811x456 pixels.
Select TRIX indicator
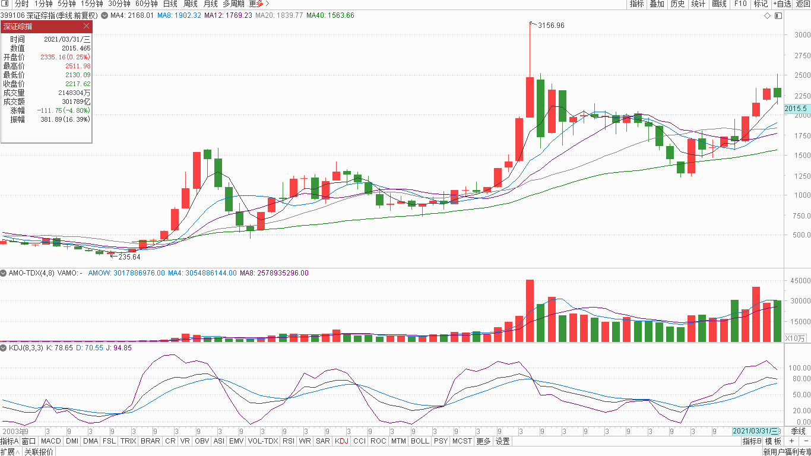128,441
